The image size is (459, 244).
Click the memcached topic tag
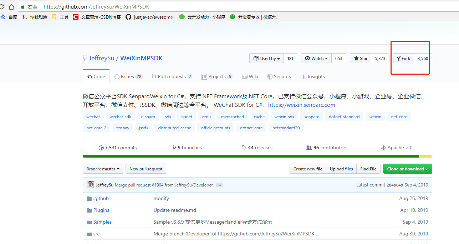click(x=233, y=117)
